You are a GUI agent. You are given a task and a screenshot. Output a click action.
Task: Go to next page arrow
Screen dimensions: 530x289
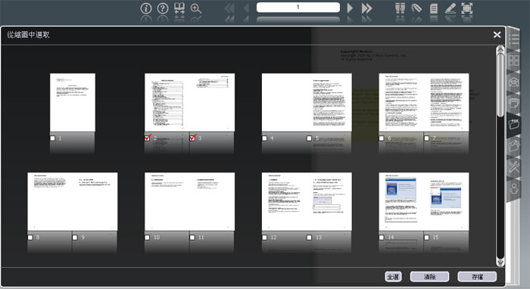pos(350,8)
